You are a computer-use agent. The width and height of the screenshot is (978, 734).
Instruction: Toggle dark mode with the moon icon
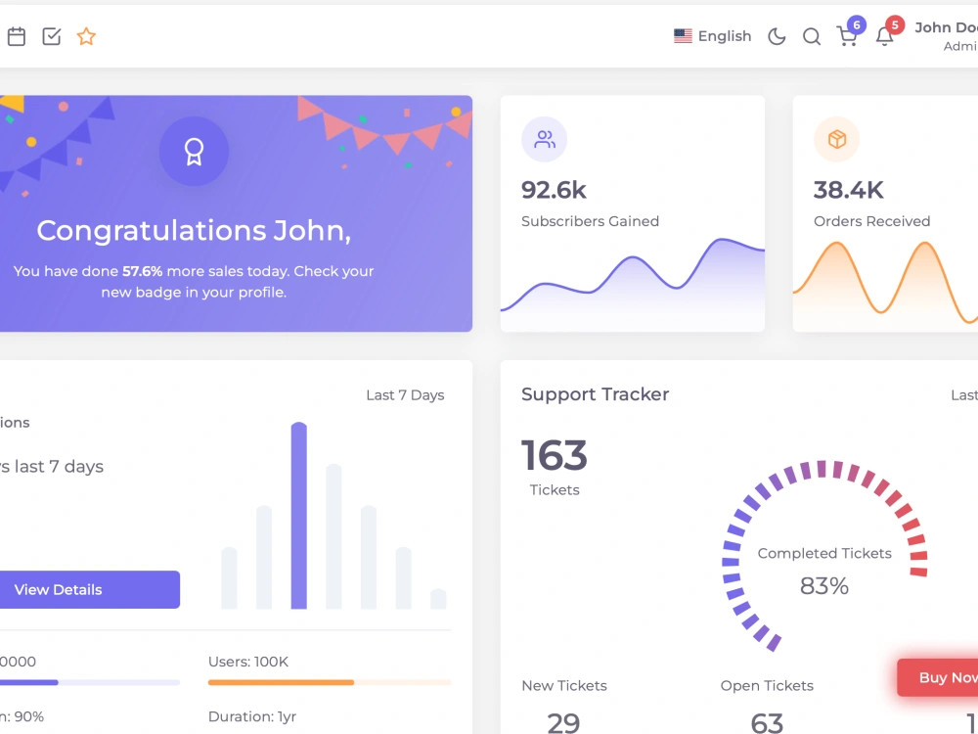777,37
